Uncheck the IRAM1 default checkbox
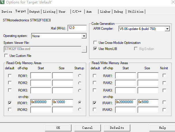The height and width of the screenshot is (132, 175). [x=95, y=103]
